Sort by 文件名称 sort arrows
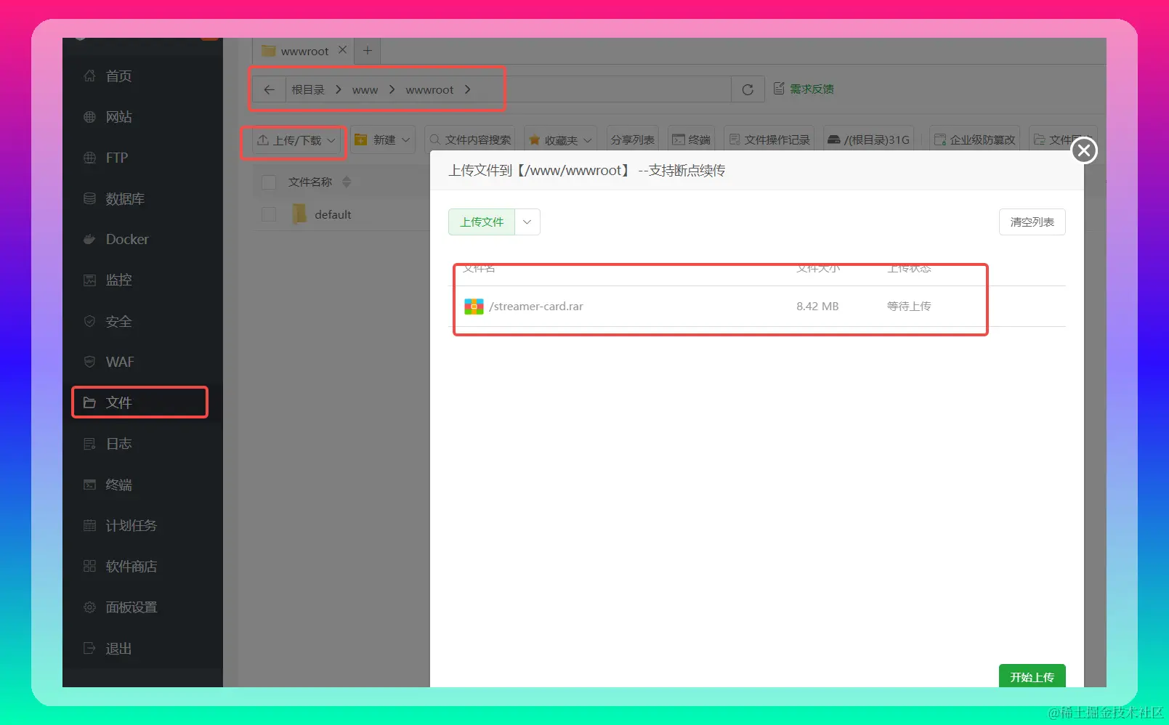Screen dimensions: 1169x725 (347, 182)
